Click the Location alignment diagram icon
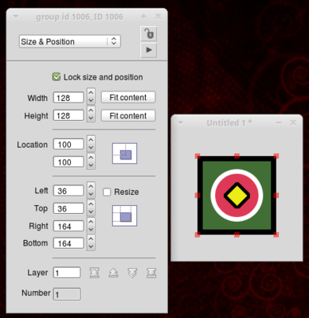Image resolution: width=309 pixels, height=318 pixels. [124, 153]
